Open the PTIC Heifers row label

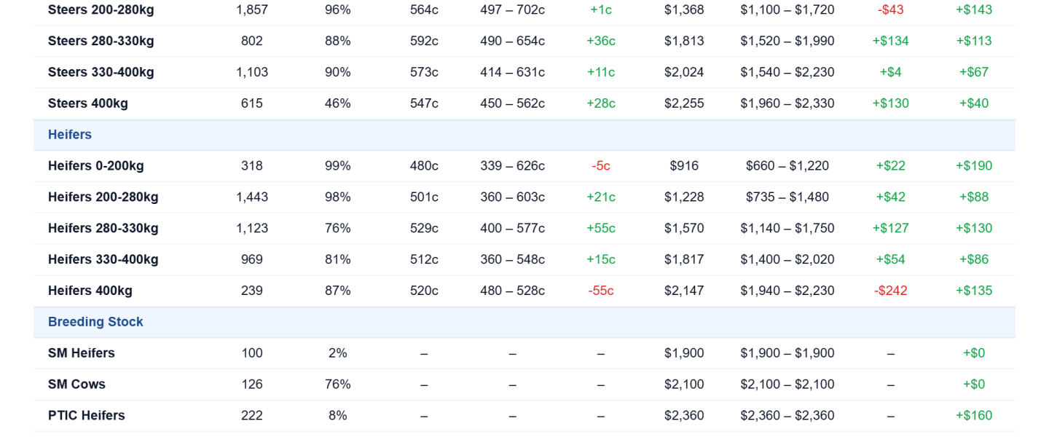(87, 416)
